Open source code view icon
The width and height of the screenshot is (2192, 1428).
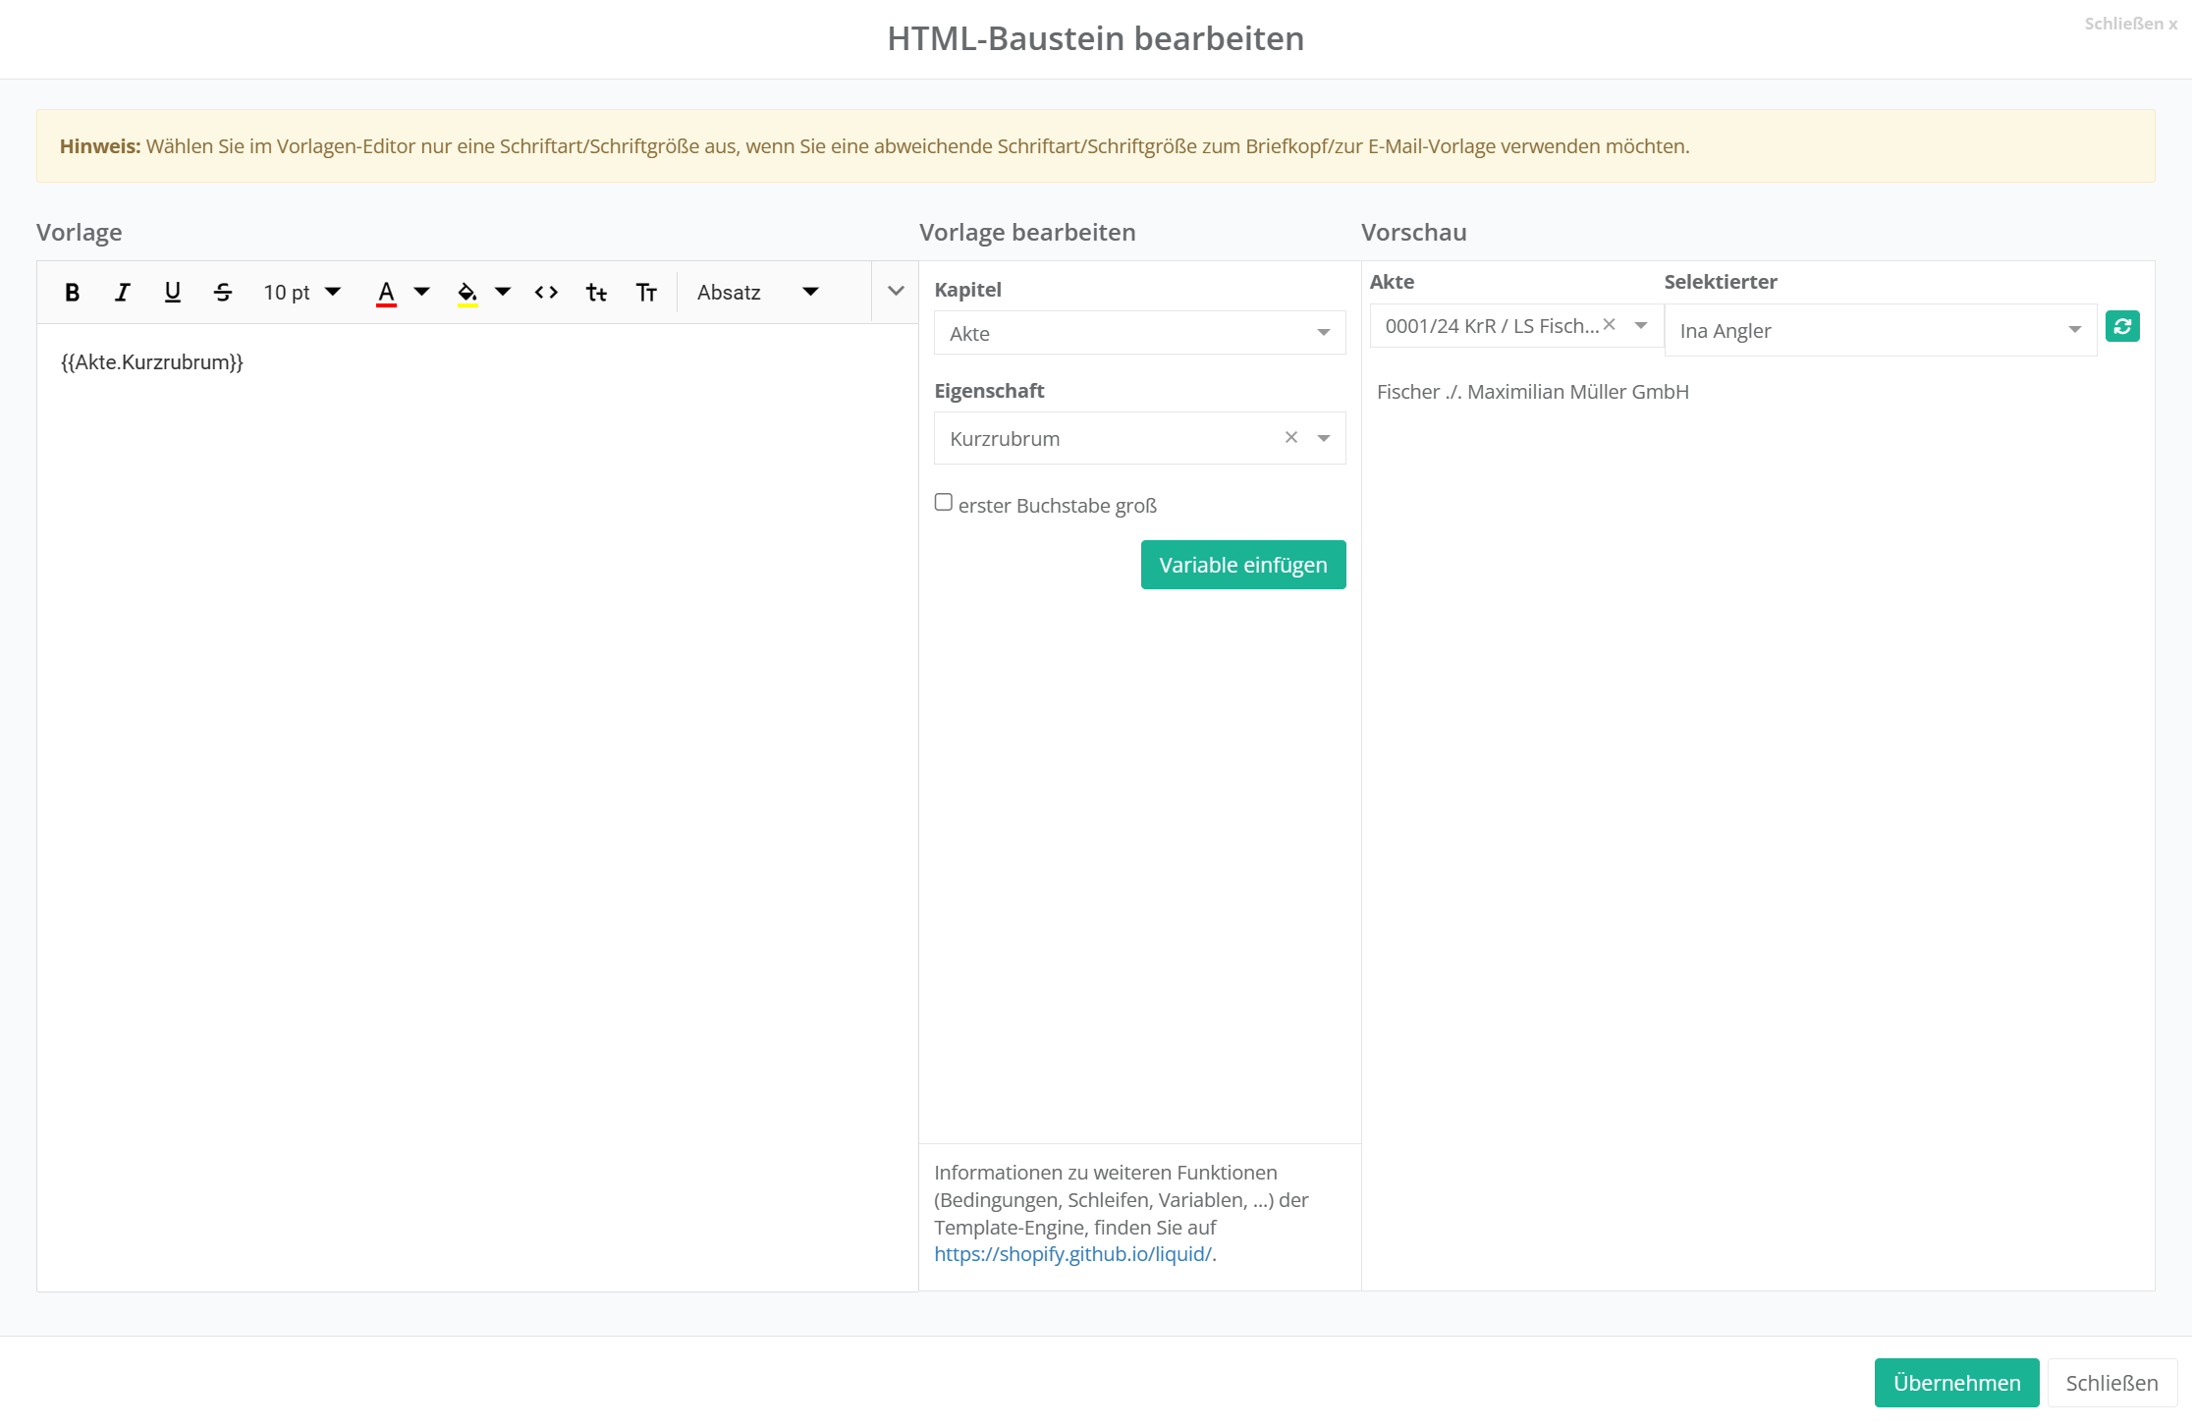click(x=546, y=292)
